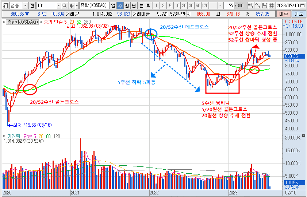Click the -0.80% change value in info bar
Screen dimensions: 307x197
(x=57, y=14)
